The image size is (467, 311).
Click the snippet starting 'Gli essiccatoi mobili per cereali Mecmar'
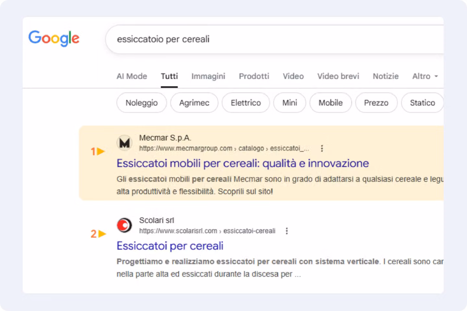click(x=280, y=185)
